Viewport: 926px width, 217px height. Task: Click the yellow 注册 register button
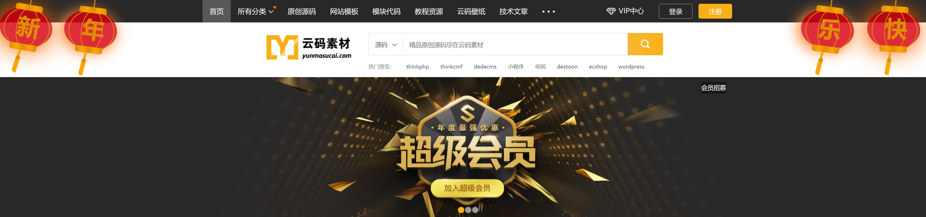[715, 11]
